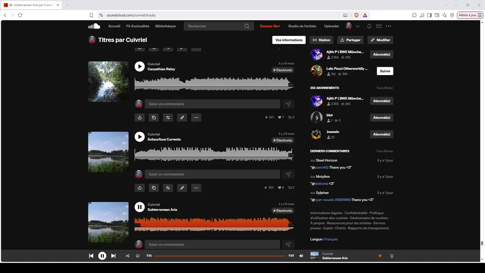Open more options for Carpathian Relay
This screenshot has height=273, width=485.
tap(196, 118)
